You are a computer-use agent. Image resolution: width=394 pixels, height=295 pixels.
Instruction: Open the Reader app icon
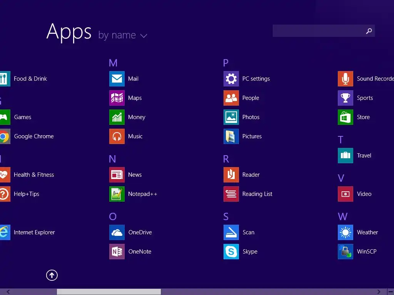point(231,175)
